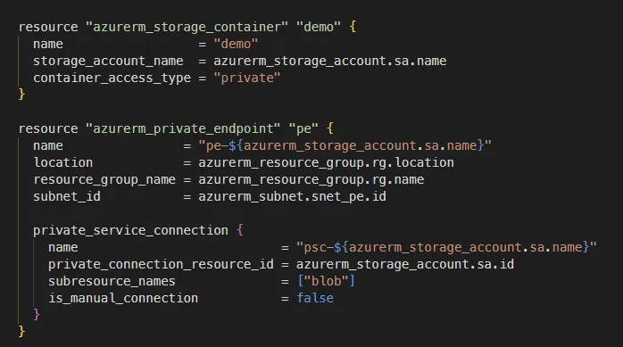This screenshot has width=623, height=347.
Task: Click the "demo" name value string
Action: click(x=236, y=44)
